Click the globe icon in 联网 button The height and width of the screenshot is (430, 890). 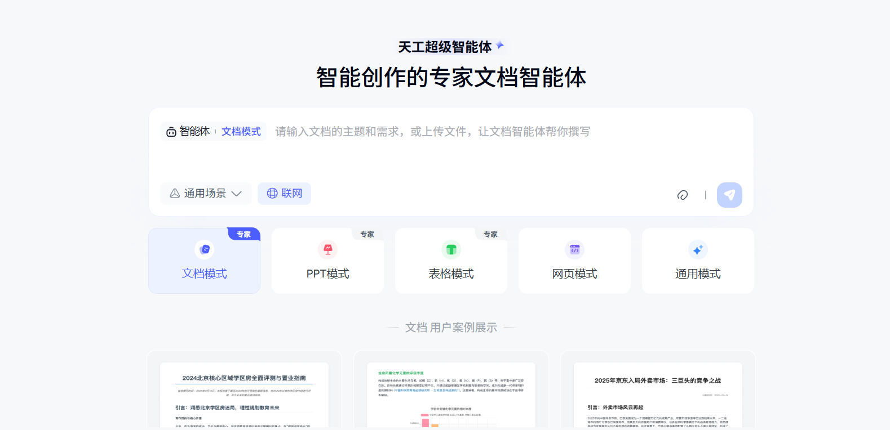click(272, 194)
